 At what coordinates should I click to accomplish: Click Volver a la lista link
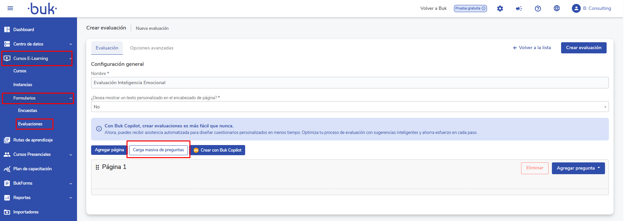532,48
